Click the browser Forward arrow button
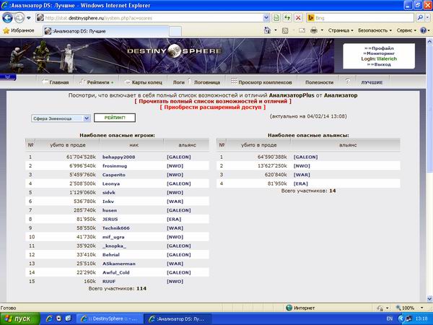The width and height of the screenshot is (433, 325). pos(19,18)
